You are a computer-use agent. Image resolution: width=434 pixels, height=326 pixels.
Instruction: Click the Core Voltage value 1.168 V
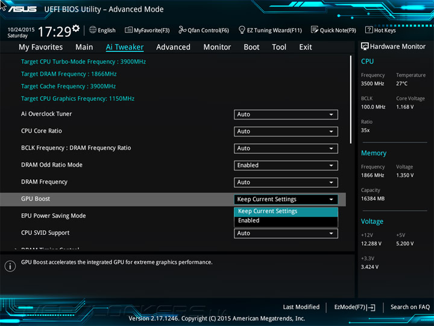[404, 107]
